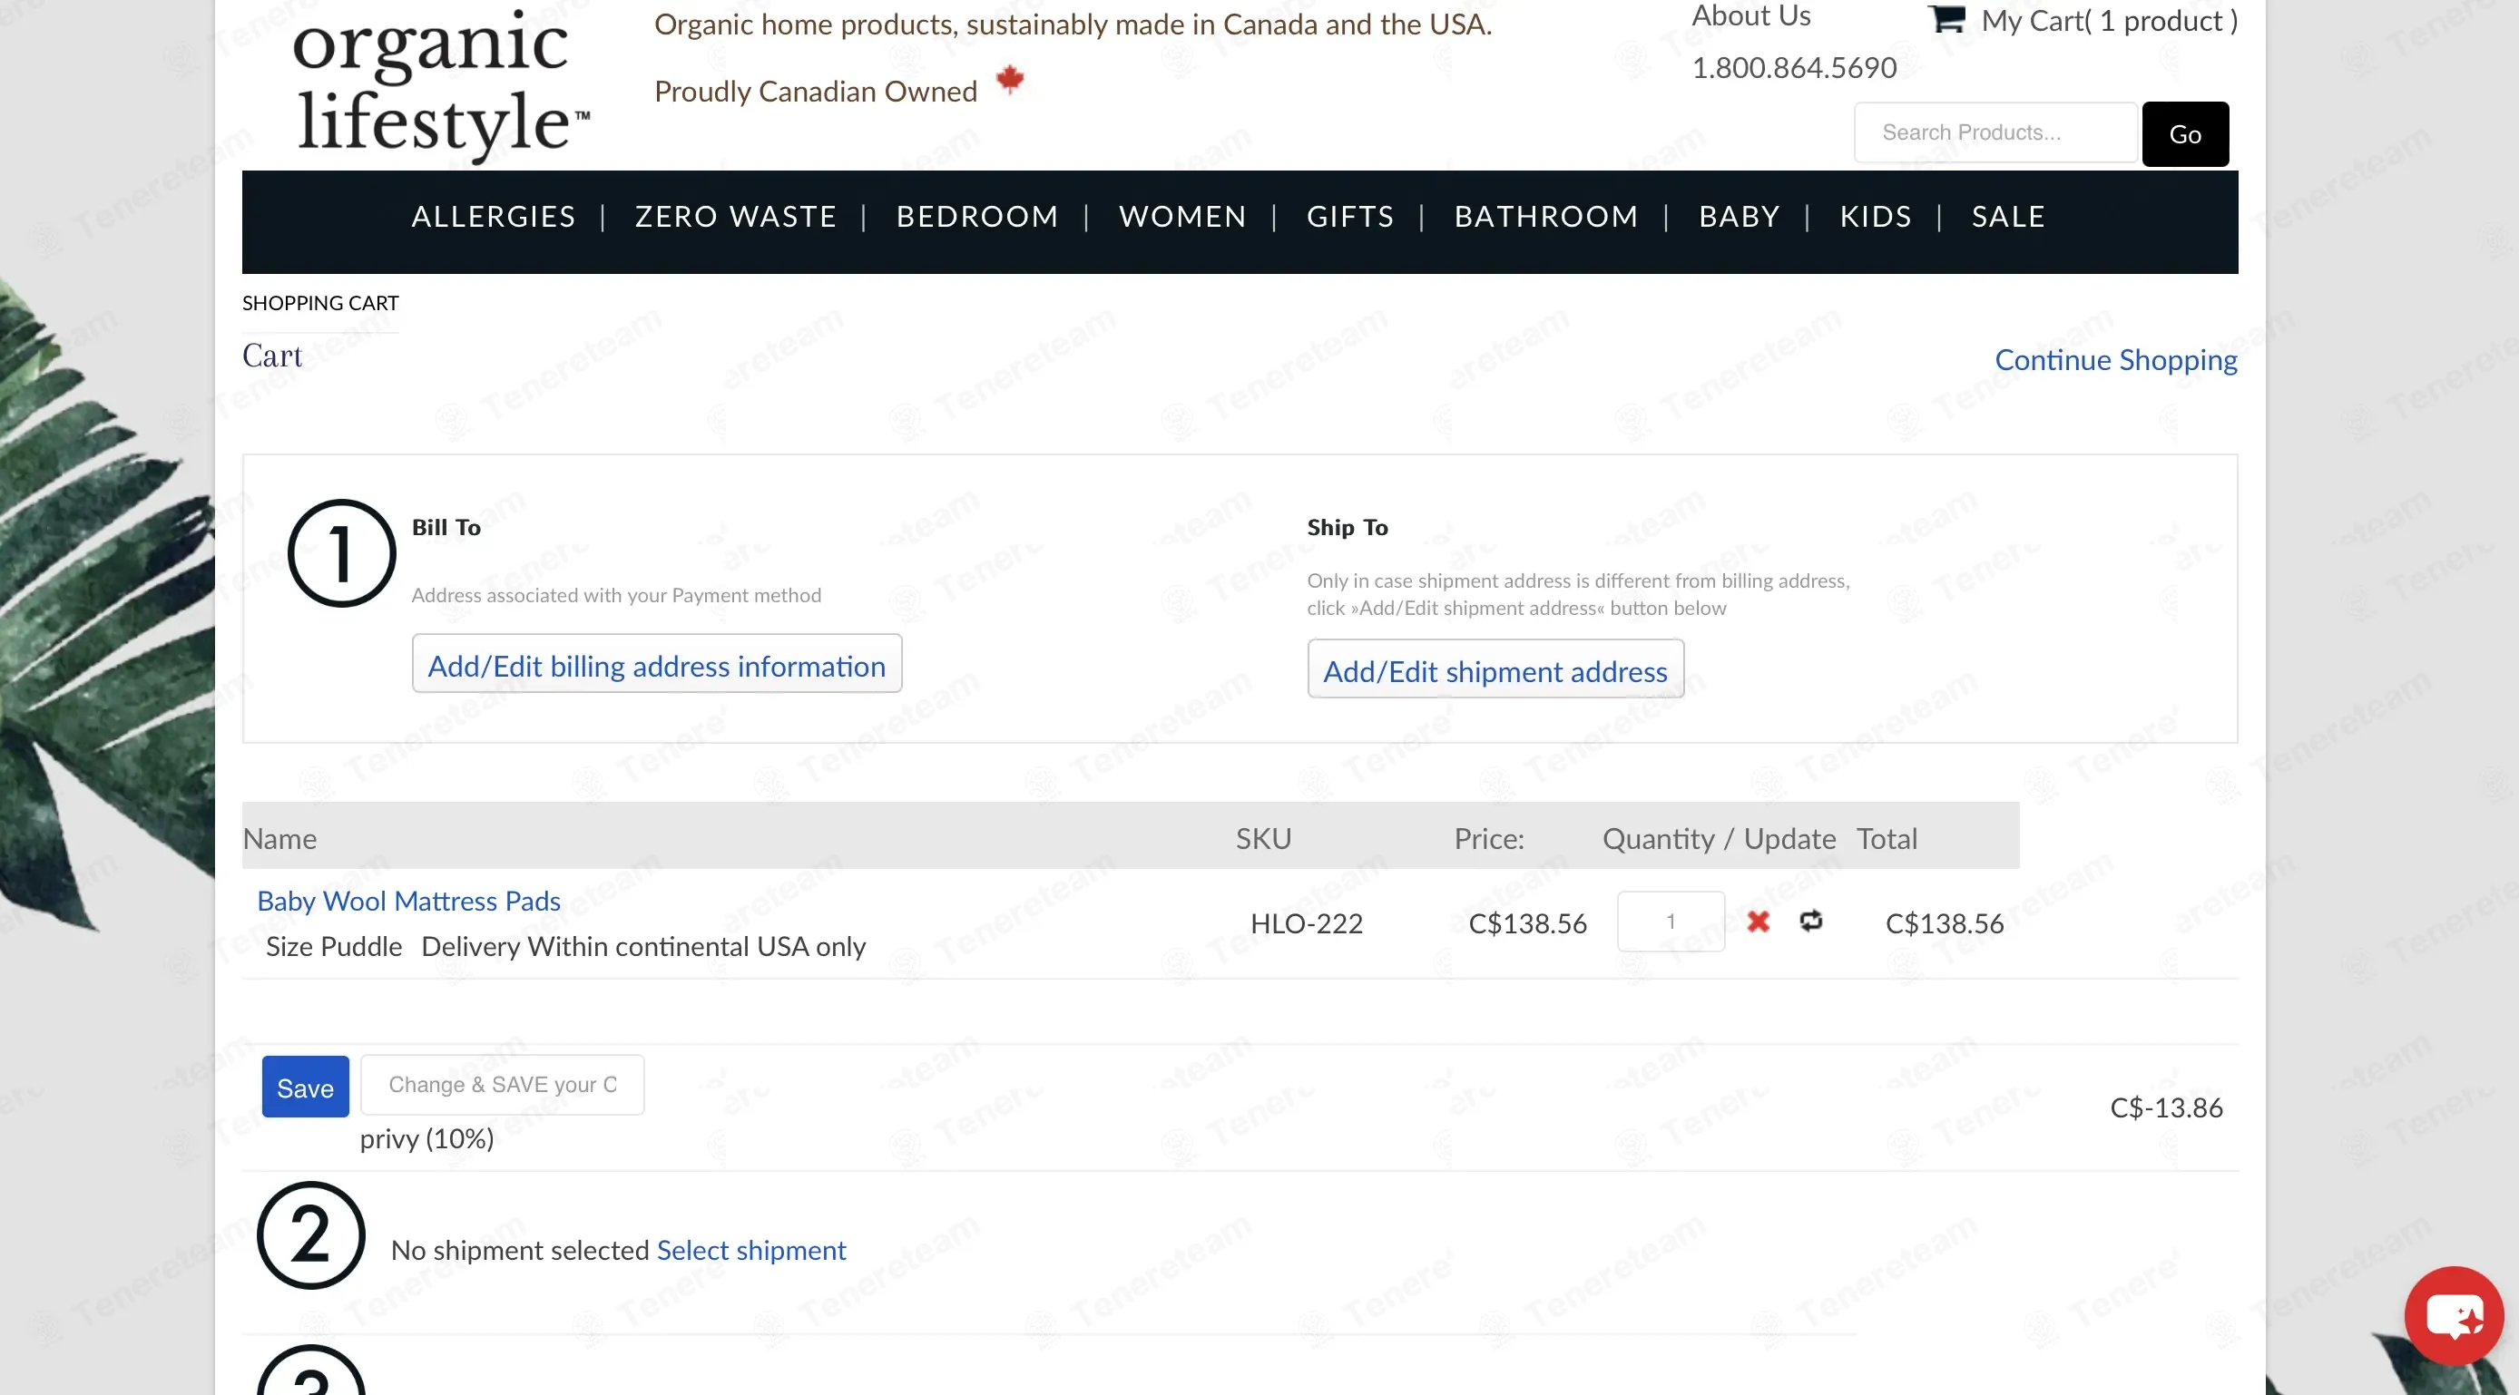Open Baby Wool Mattress Pads product link
The image size is (2519, 1395).
pyautogui.click(x=408, y=901)
